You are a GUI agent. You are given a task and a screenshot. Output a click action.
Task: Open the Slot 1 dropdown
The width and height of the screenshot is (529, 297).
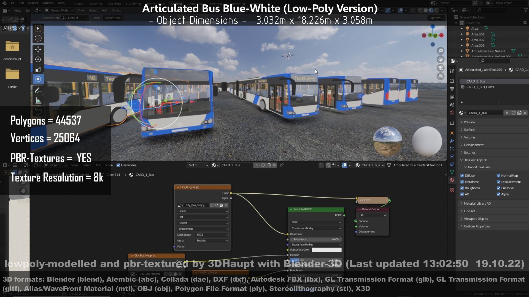pos(198,165)
